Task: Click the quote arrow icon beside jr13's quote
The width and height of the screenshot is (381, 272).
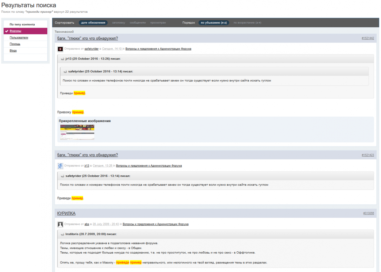Action: click(63, 59)
